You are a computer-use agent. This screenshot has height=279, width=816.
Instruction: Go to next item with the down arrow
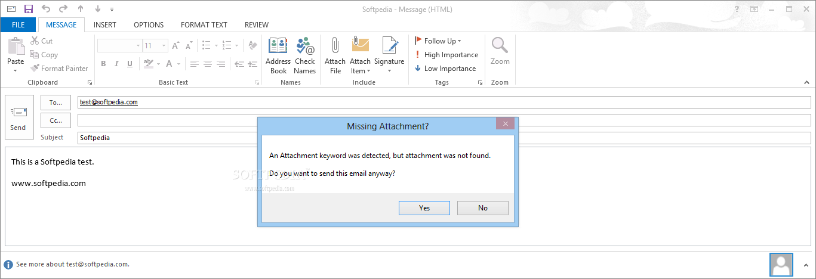pyautogui.click(x=98, y=9)
